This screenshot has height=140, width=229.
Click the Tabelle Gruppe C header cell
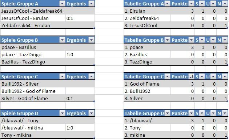pos(147,77)
